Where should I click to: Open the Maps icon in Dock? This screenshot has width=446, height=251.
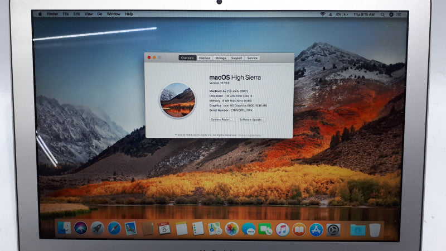coord(215,229)
